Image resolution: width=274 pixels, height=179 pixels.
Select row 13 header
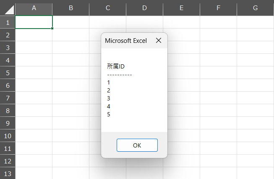pyautogui.click(x=8, y=173)
